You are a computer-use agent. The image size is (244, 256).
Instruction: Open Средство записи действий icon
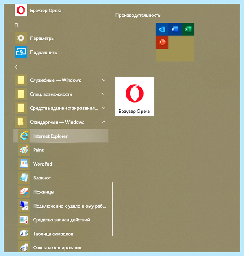pyautogui.click(x=24, y=220)
